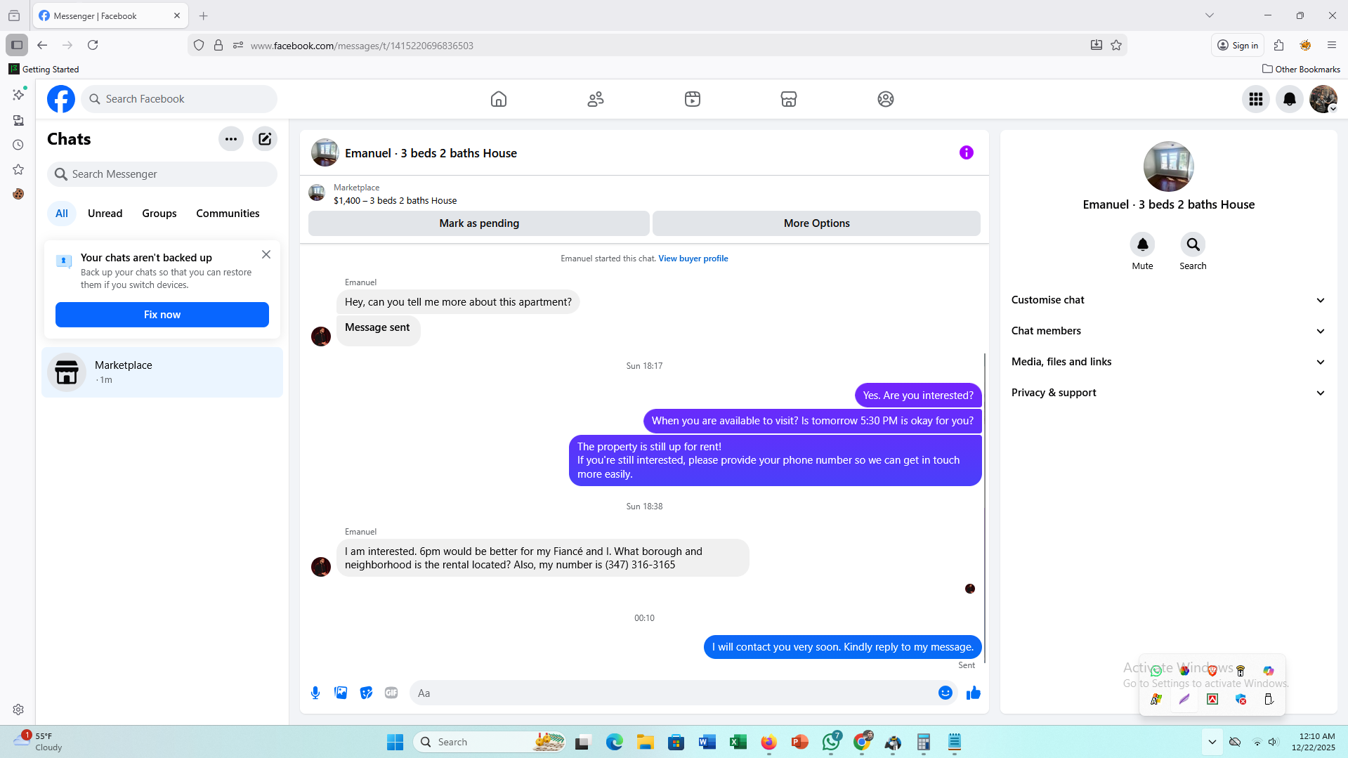Search in conversation magnifier icon
Image resolution: width=1348 pixels, height=758 pixels.
(x=1193, y=244)
